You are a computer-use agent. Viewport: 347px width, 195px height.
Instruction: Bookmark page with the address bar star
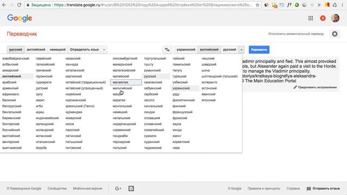click(x=258, y=5)
